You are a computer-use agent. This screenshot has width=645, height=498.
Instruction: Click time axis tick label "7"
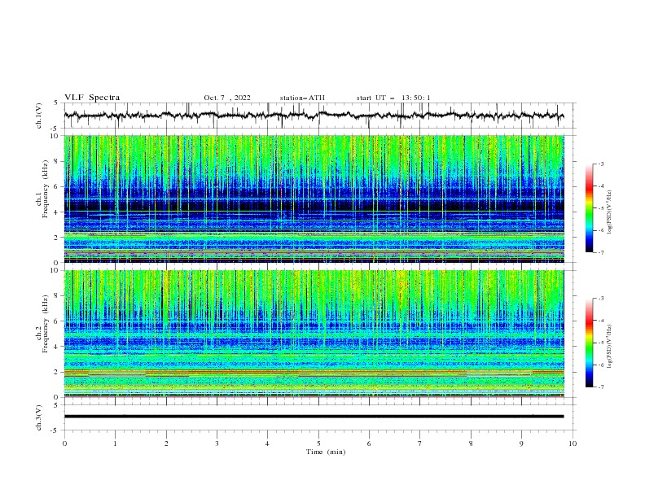point(419,443)
